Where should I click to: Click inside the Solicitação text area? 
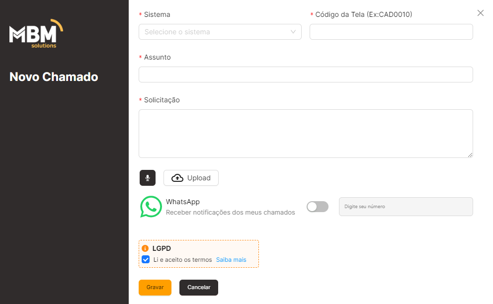pos(306,134)
